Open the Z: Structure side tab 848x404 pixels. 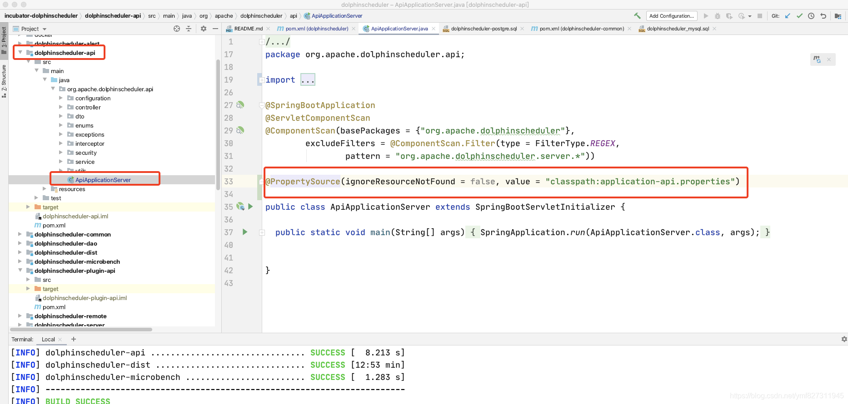tap(4, 81)
